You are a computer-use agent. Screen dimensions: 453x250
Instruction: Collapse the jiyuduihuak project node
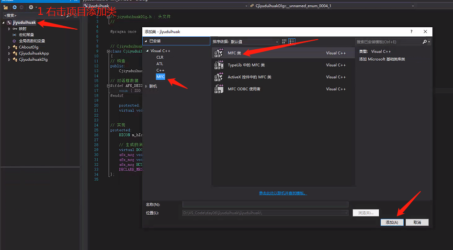[3, 22]
